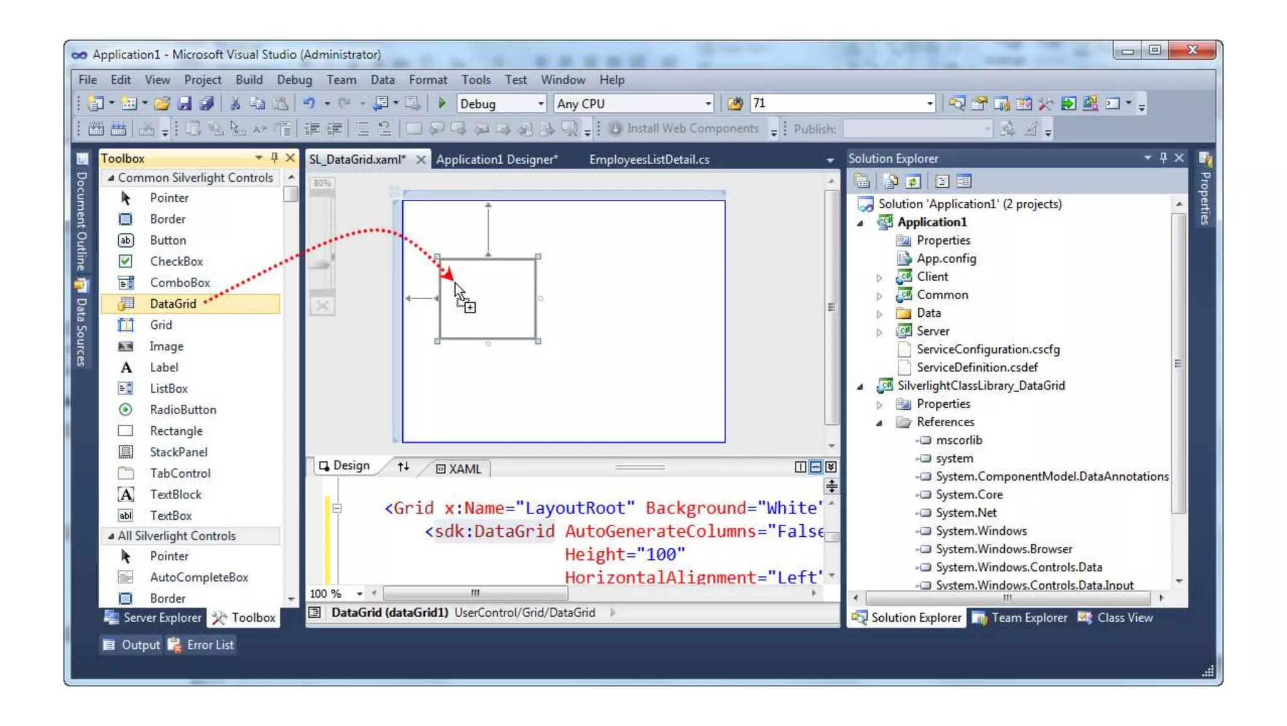Collapse the XAML pane button
Image resolution: width=1287 pixels, height=726 pixels.
(x=831, y=467)
